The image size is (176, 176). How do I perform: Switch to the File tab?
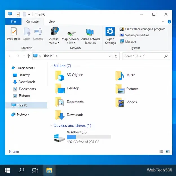point(13,21)
